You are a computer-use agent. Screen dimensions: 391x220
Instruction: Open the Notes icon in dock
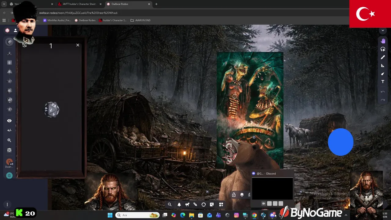coord(212,205)
